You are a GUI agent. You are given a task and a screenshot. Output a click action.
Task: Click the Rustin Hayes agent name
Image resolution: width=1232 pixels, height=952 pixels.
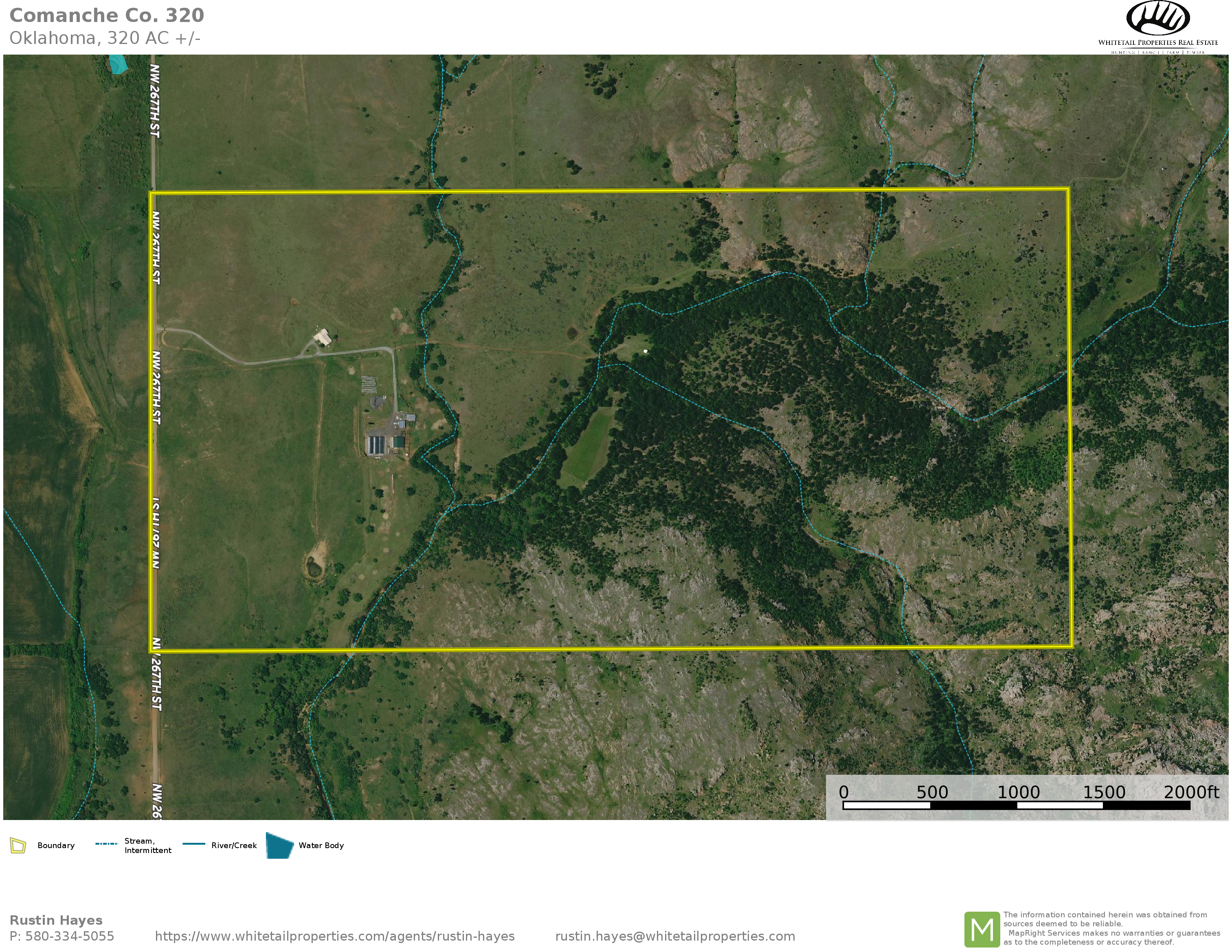point(56,920)
